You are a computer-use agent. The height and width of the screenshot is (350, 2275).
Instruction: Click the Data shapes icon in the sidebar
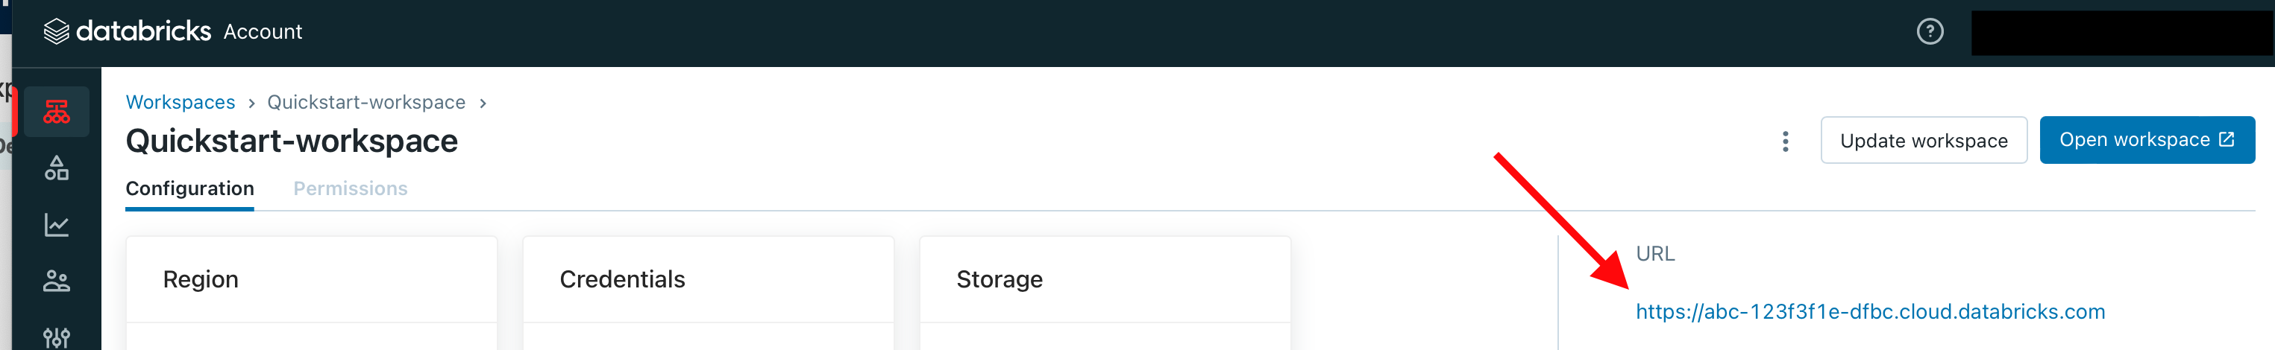coord(57,168)
